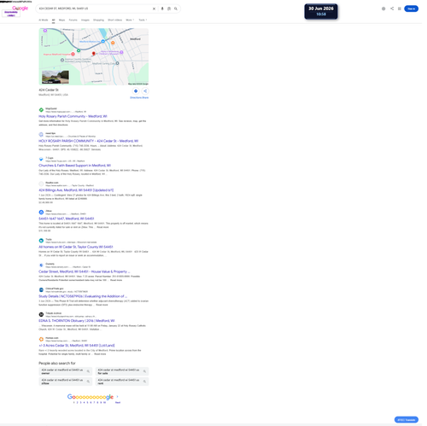
Task: Click the Ownerly result favicon
Action: tap(41, 266)
